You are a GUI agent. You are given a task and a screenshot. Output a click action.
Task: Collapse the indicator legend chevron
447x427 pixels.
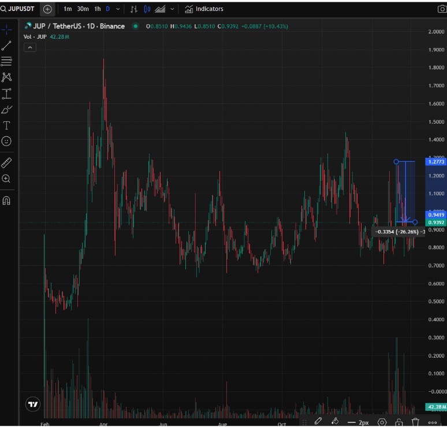(30, 47)
